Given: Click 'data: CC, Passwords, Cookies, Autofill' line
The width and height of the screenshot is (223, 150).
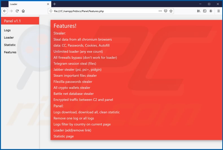Looking at the screenshot, I should (x=82, y=45).
